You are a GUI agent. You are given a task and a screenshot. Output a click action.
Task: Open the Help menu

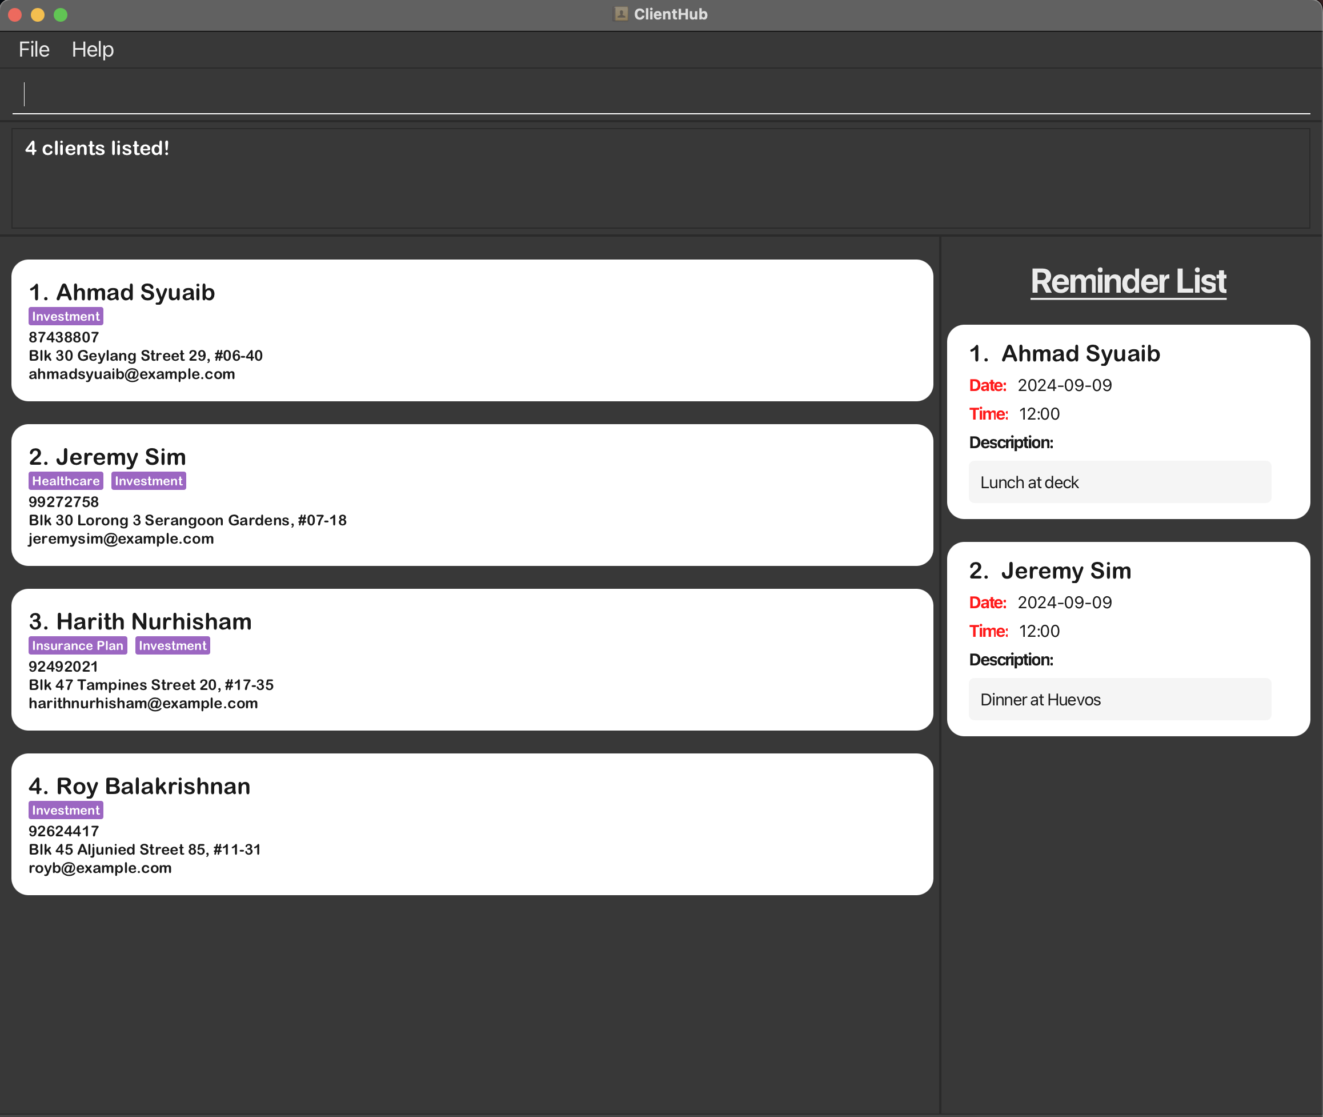[93, 49]
